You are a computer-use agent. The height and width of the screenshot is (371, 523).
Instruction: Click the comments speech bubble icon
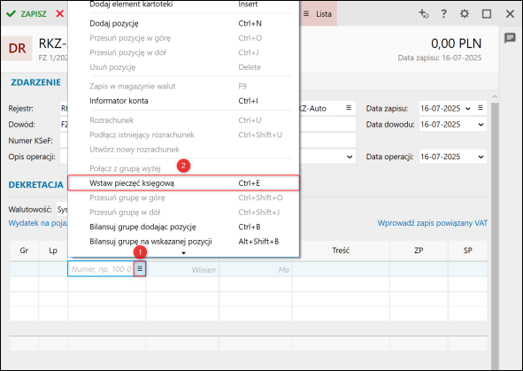tap(510, 38)
